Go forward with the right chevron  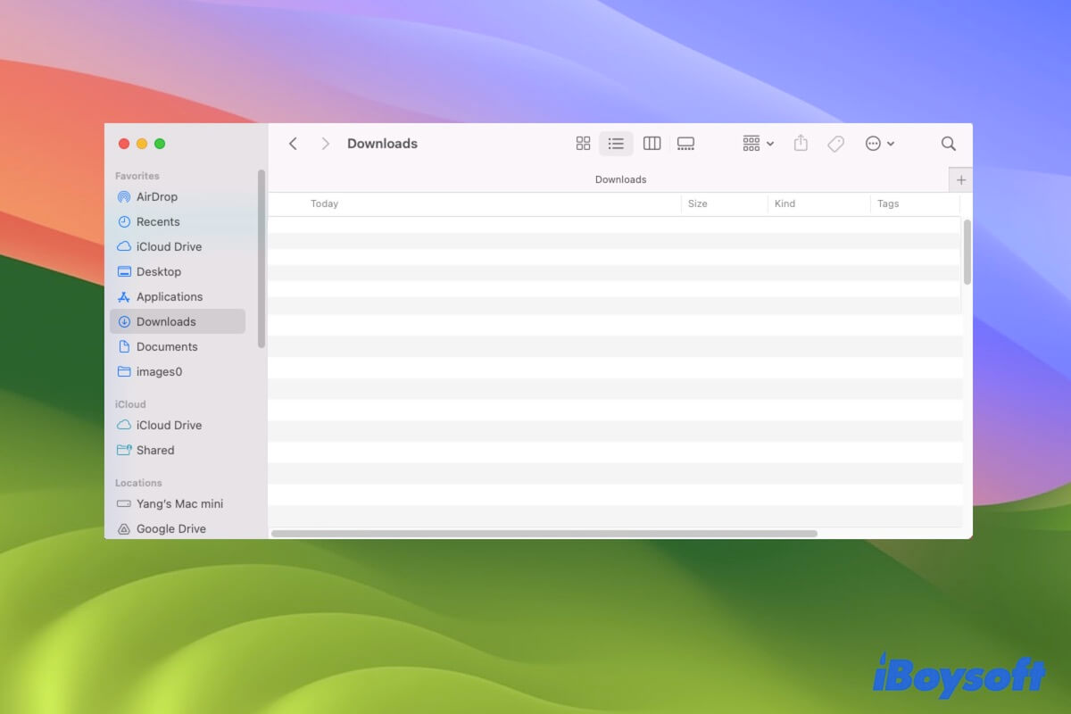click(x=325, y=144)
